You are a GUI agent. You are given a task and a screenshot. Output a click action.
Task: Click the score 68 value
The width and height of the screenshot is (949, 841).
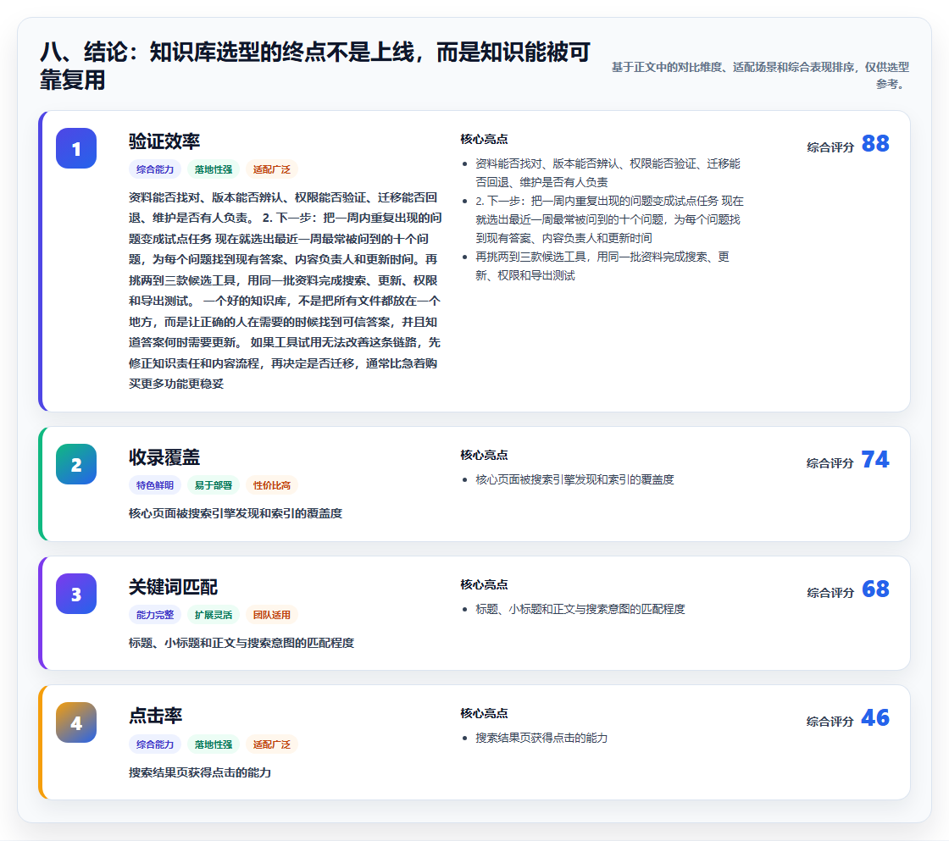click(875, 589)
